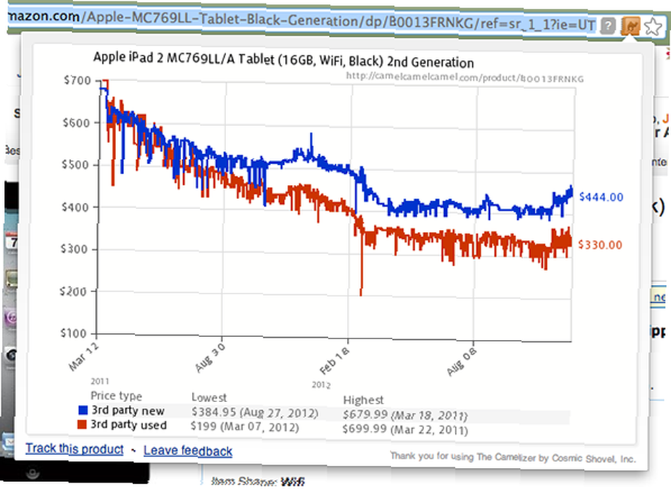Click the Camelizer camel extension icon
671x494 pixels.
coord(630,27)
